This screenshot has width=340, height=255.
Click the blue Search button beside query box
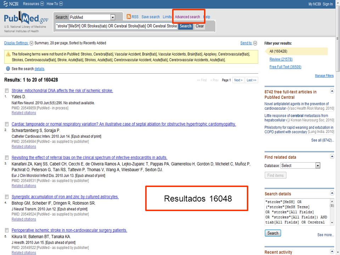[x=185, y=26]
